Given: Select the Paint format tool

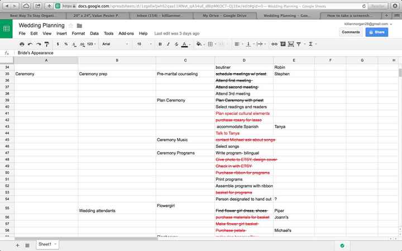Looking at the screenshot, I should pos(46,44).
